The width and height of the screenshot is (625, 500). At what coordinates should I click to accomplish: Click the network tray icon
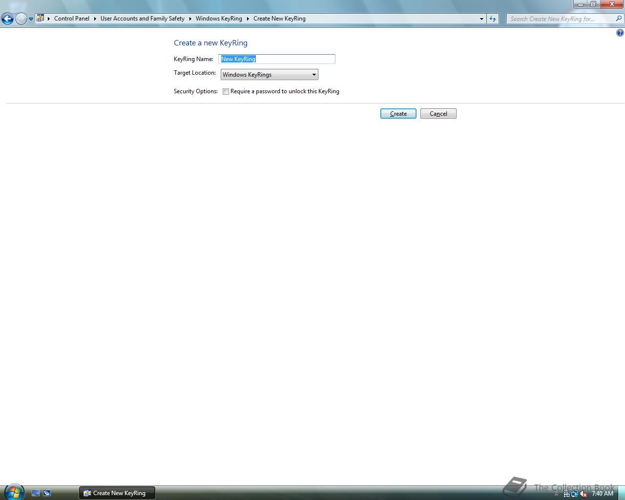click(x=574, y=494)
